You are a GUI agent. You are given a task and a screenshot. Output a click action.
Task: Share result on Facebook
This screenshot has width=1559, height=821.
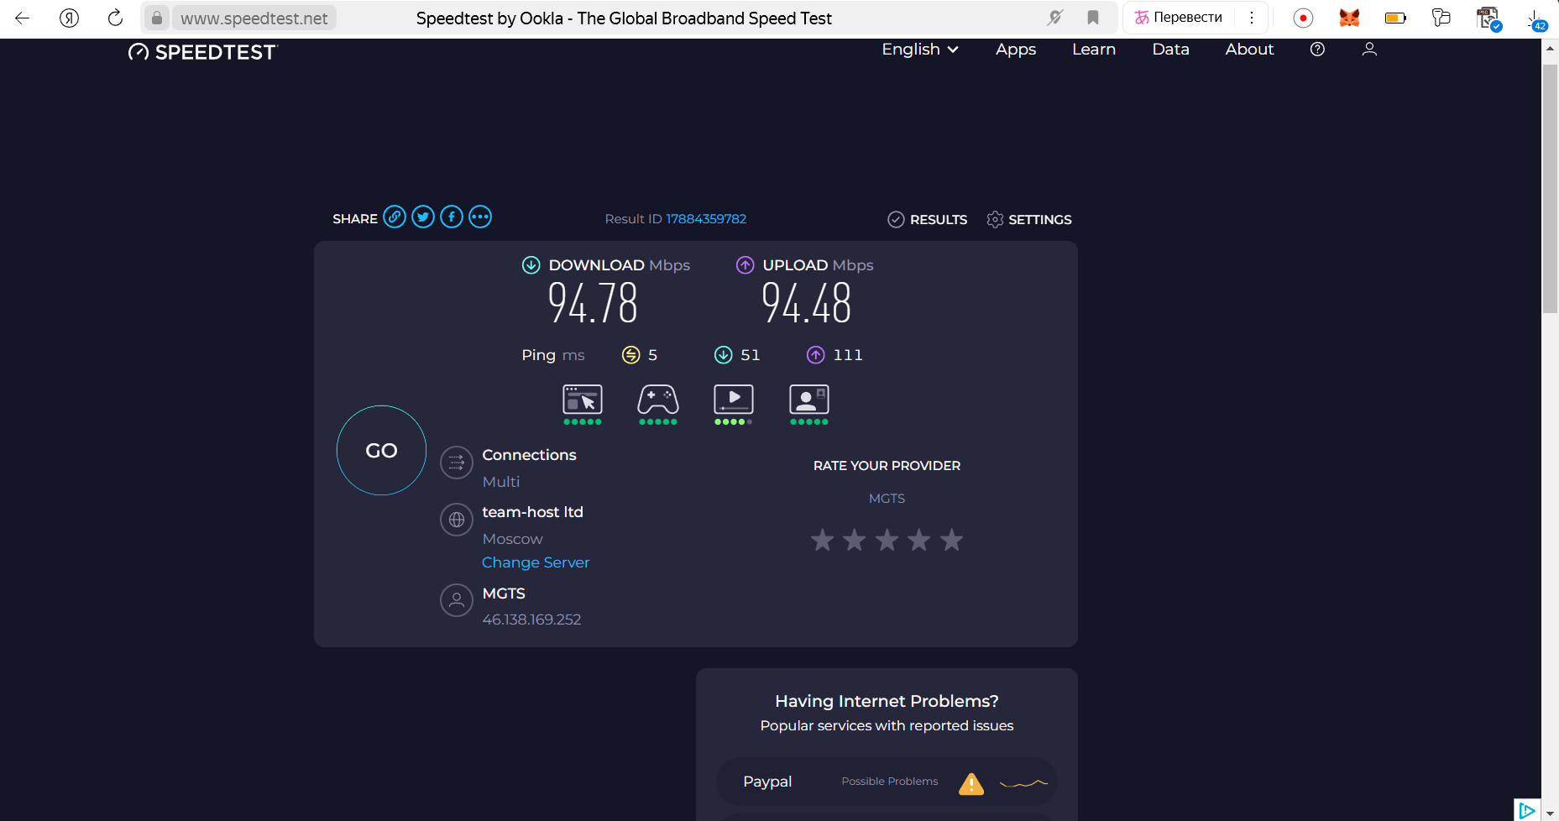click(x=452, y=217)
